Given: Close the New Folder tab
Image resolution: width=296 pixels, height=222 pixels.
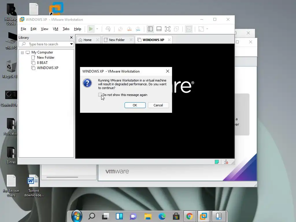Looking at the screenshot, I should pyautogui.click(x=131, y=40).
